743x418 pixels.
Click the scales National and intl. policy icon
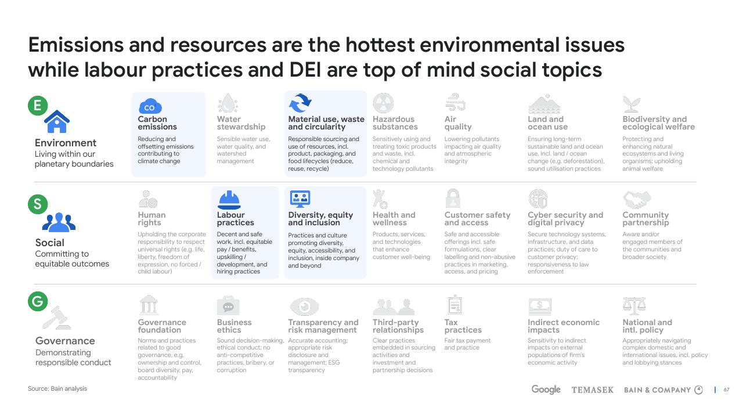click(x=634, y=305)
